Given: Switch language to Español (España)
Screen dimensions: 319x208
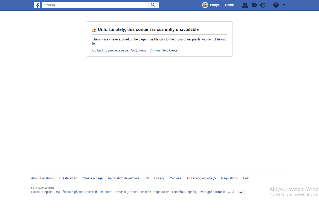Looking at the screenshot, I should pos(185,192).
